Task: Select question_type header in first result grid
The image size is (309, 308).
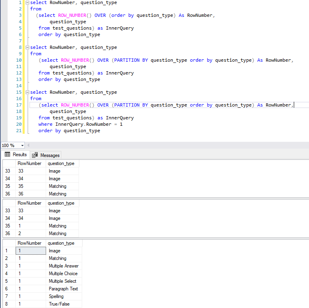Action: (x=62, y=163)
